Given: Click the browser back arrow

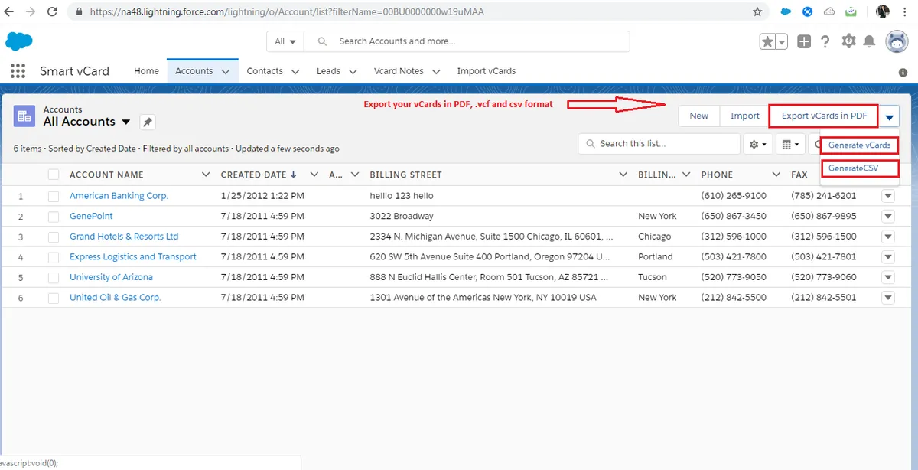Looking at the screenshot, I should pyautogui.click(x=10, y=12).
